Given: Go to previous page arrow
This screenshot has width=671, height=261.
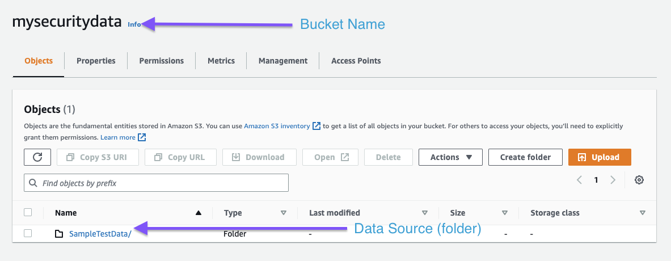Looking at the screenshot, I should pyautogui.click(x=579, y=180).
